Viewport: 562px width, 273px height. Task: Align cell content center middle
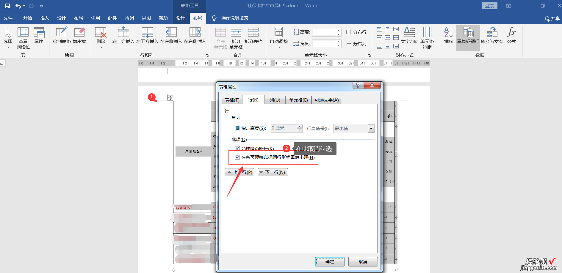(x=388, y=38)
